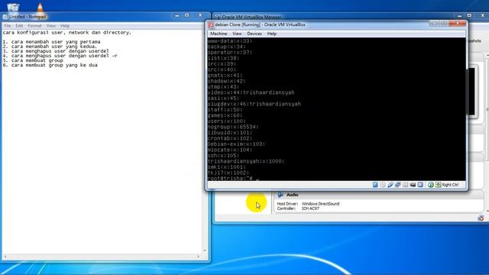Click terminal line 'plugdev:x:46:trishaardiansyah'
This screenshot has height=275, width=489.
click(254, 104)
